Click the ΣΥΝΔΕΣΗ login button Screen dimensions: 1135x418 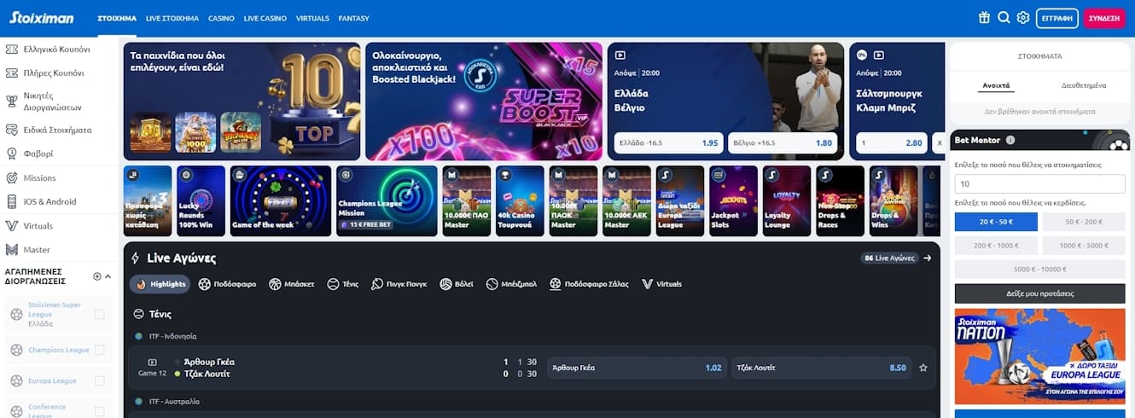click(x=1104, y=18)
